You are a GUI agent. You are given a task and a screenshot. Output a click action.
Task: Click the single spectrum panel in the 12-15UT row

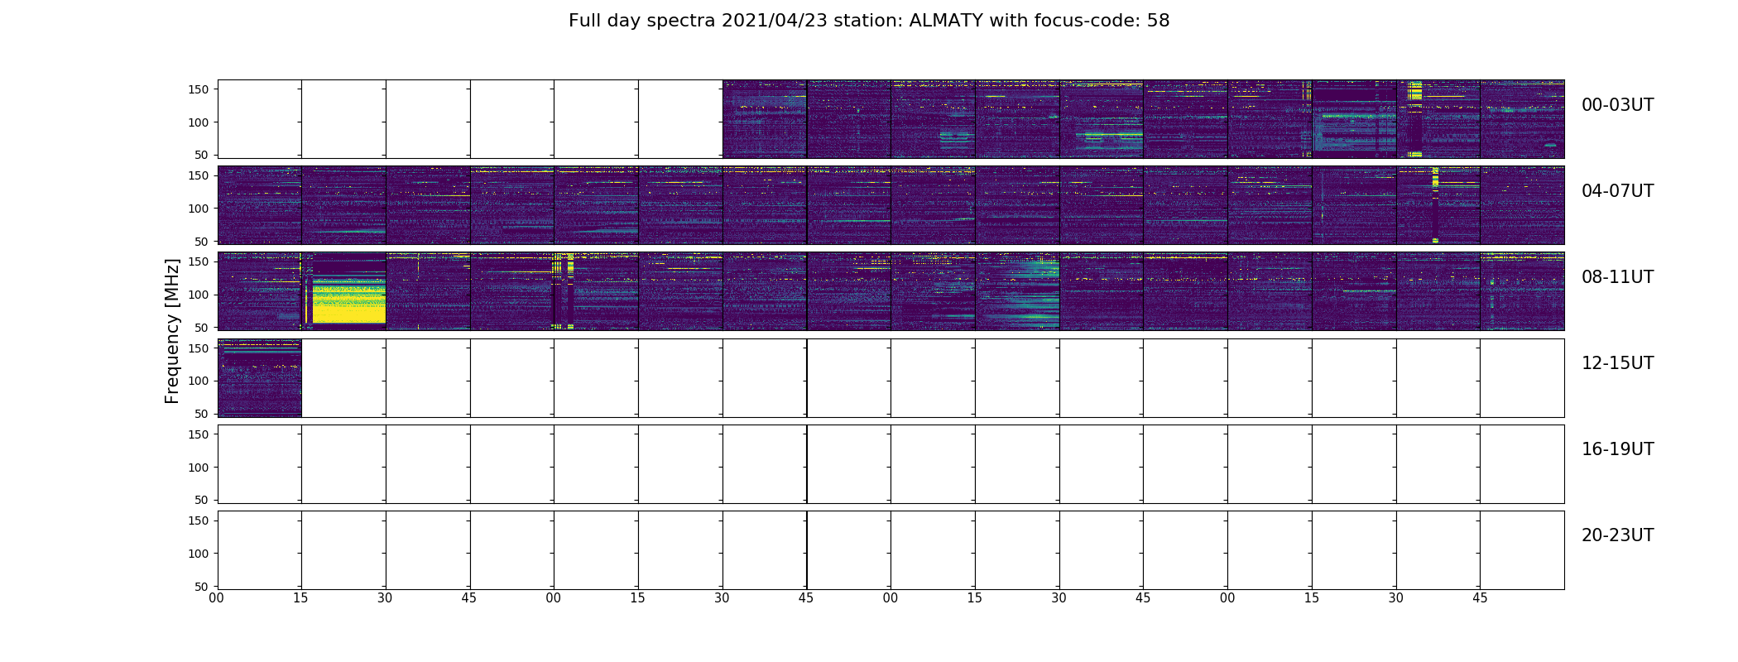tap(260, 377)
